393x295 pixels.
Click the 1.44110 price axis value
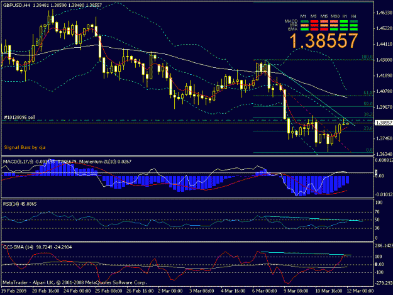click(x=384, y=44)
